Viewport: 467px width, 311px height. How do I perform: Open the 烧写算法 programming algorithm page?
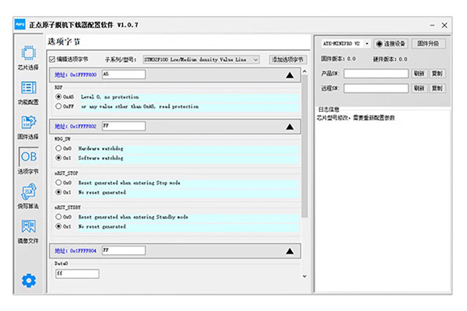click(28, 195)
